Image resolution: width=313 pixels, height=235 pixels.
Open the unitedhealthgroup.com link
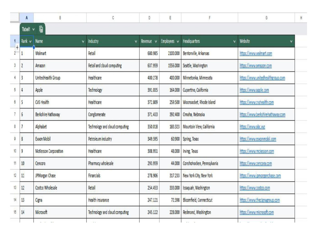coord(262,78)
